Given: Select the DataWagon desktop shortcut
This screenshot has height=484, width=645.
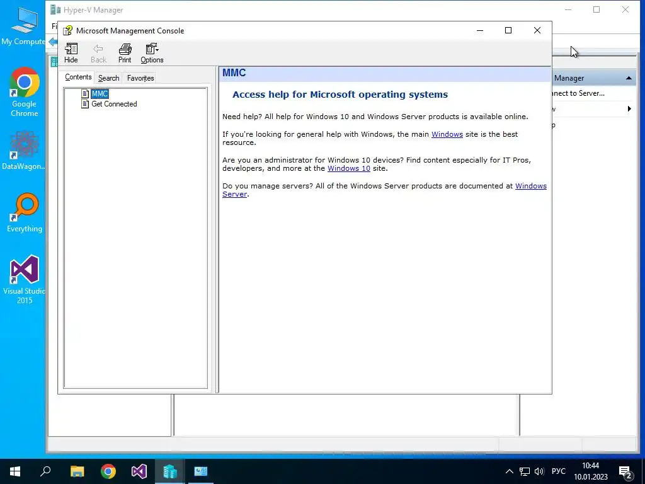Looking at the screenshot, I should pos(23,151).
